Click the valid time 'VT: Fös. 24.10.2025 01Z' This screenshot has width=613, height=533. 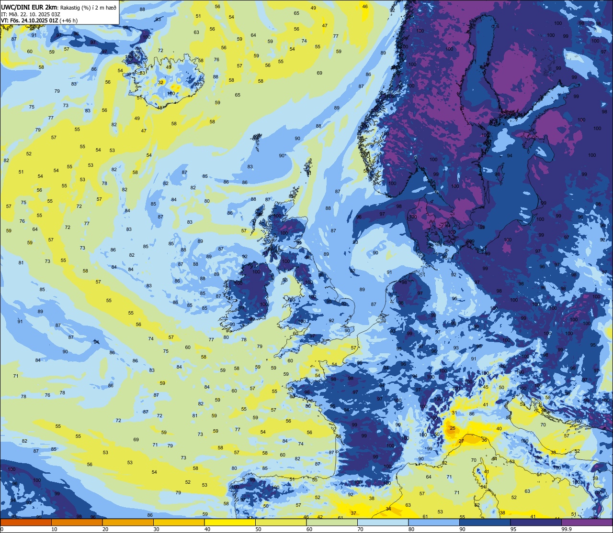click(x=30, y=21)
